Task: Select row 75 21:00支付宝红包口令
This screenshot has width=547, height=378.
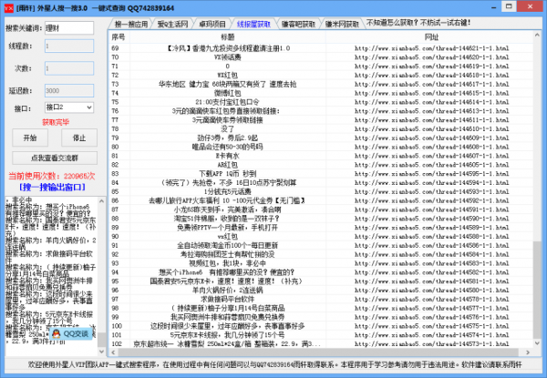Action: [x=321, y=102]
